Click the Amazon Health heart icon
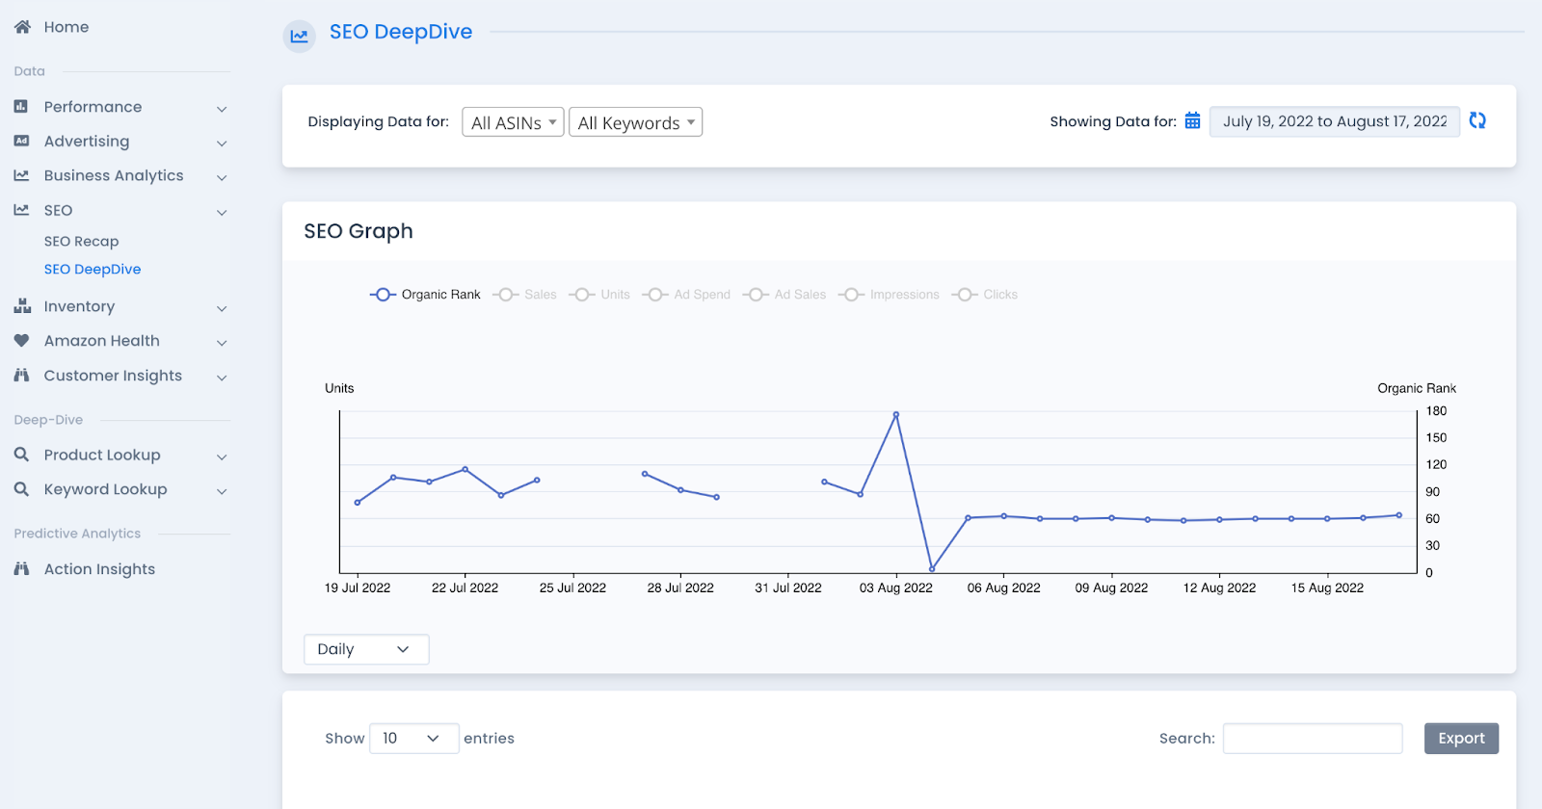The height and width of the screenshot is (809, 1542). click(x=21, y=341)
